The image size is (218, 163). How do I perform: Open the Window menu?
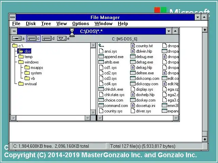(x=104, y=23)
